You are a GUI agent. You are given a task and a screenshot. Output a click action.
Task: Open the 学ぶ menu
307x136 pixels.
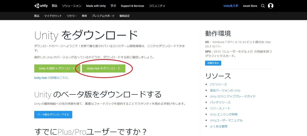pyautogui.click(x=113, y=6)
